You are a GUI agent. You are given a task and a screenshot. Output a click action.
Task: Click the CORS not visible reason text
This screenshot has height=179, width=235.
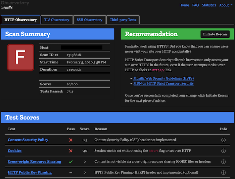click(152, 162)
